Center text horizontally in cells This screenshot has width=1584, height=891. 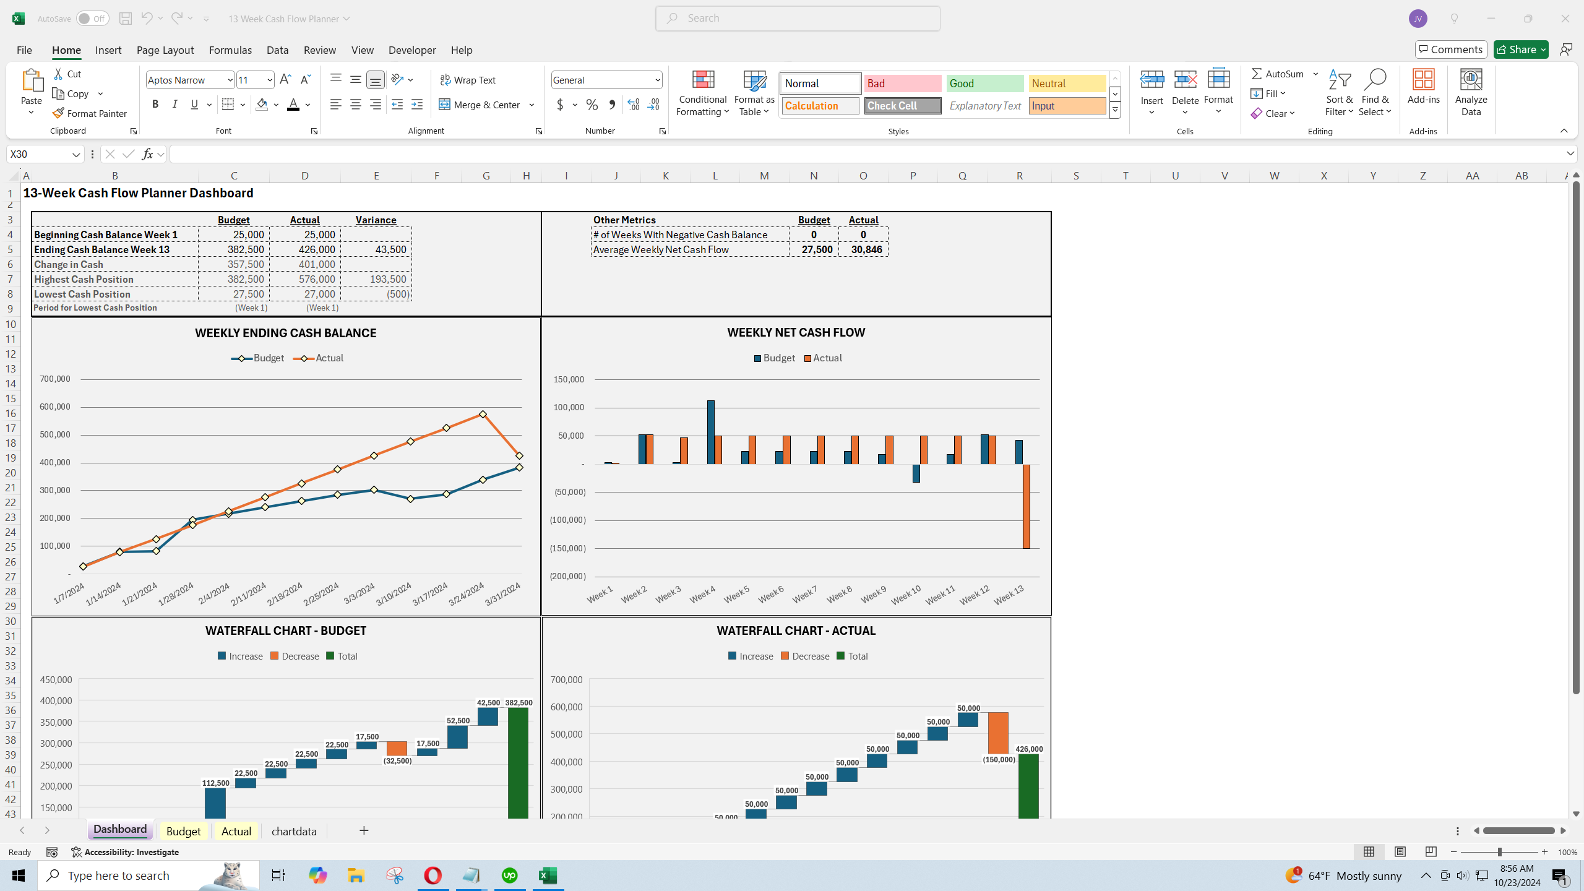click(x=355, y=105)
